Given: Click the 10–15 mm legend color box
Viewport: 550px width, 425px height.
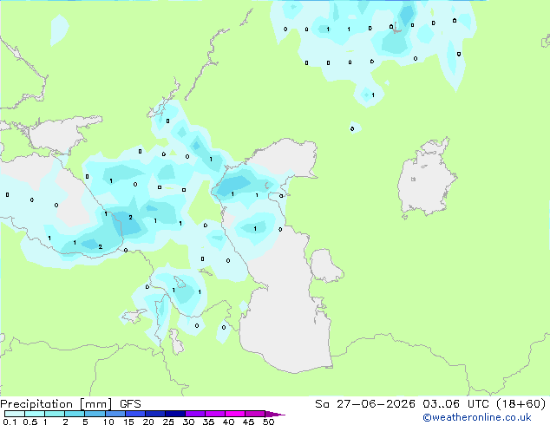Looking at the screenshot, I should 115,414.
